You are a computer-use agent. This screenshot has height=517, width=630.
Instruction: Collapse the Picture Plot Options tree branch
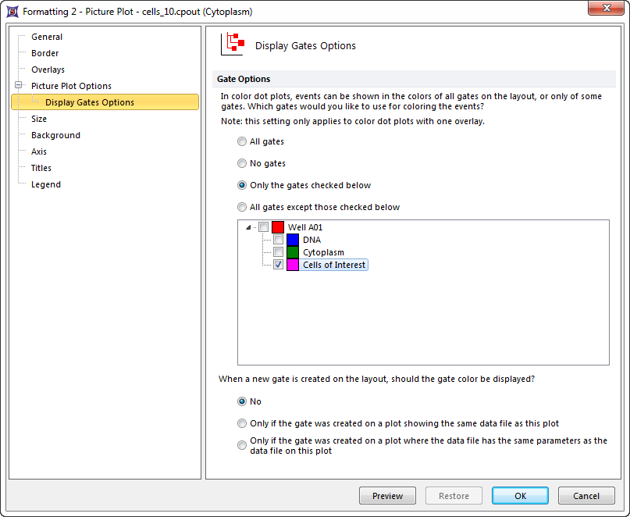click(x=18, y=86)
